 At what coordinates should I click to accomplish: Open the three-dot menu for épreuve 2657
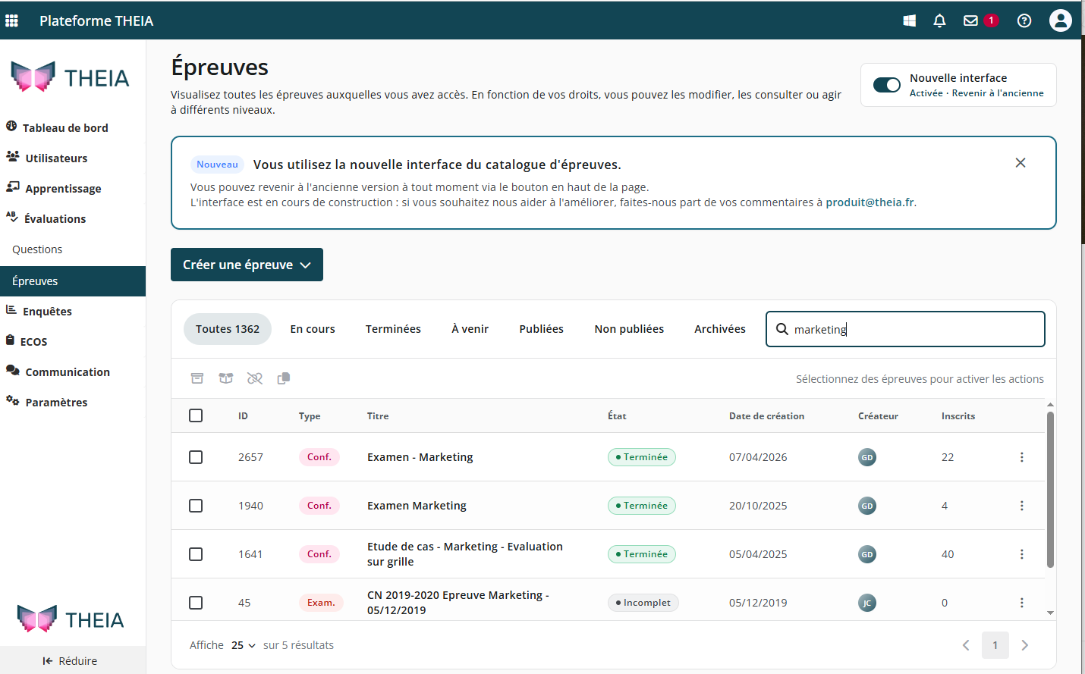click(1022, 457)
